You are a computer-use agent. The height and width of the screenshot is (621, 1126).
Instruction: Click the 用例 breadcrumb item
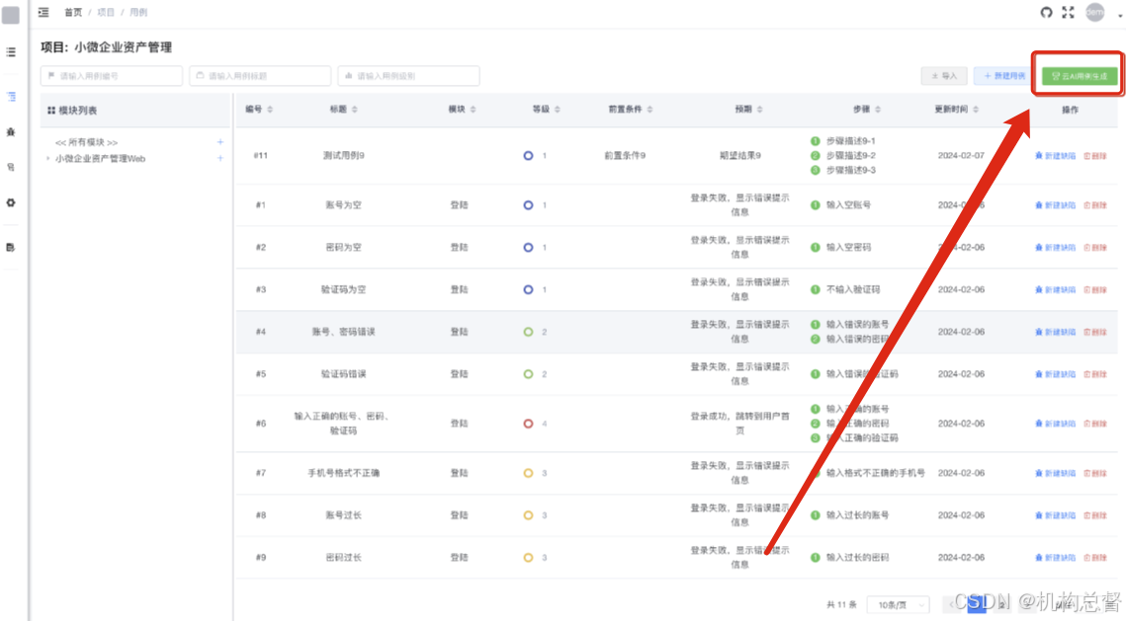(137, 12)
